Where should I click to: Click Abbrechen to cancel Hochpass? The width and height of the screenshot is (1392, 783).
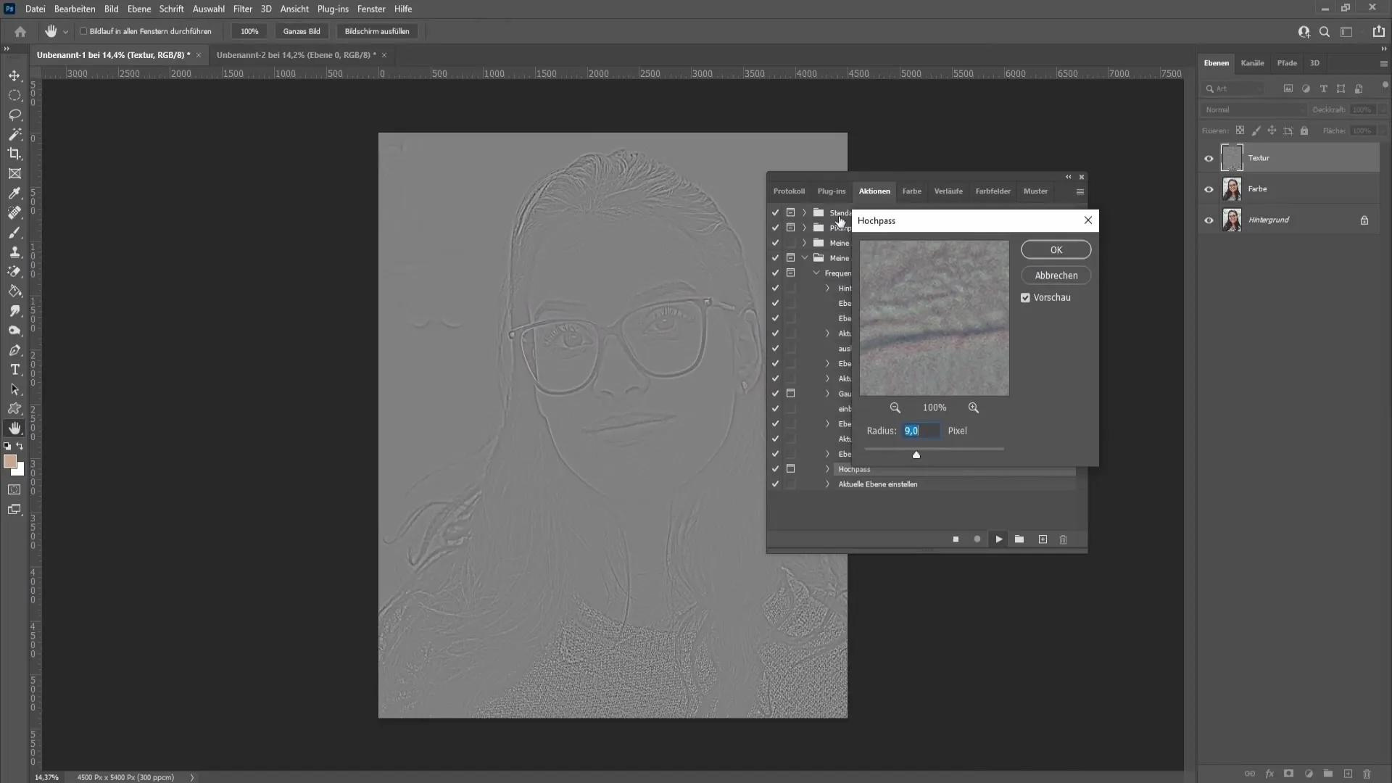pyautogui.click(x=1055, y=274)
